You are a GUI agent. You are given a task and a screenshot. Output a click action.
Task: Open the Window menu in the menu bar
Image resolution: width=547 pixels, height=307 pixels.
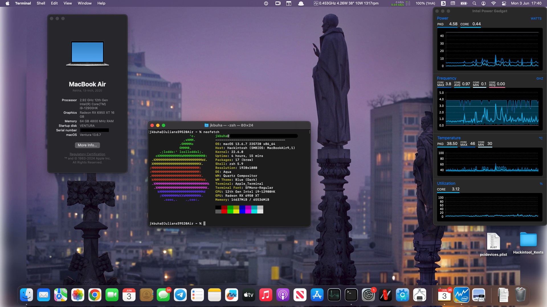pos(85,3)
